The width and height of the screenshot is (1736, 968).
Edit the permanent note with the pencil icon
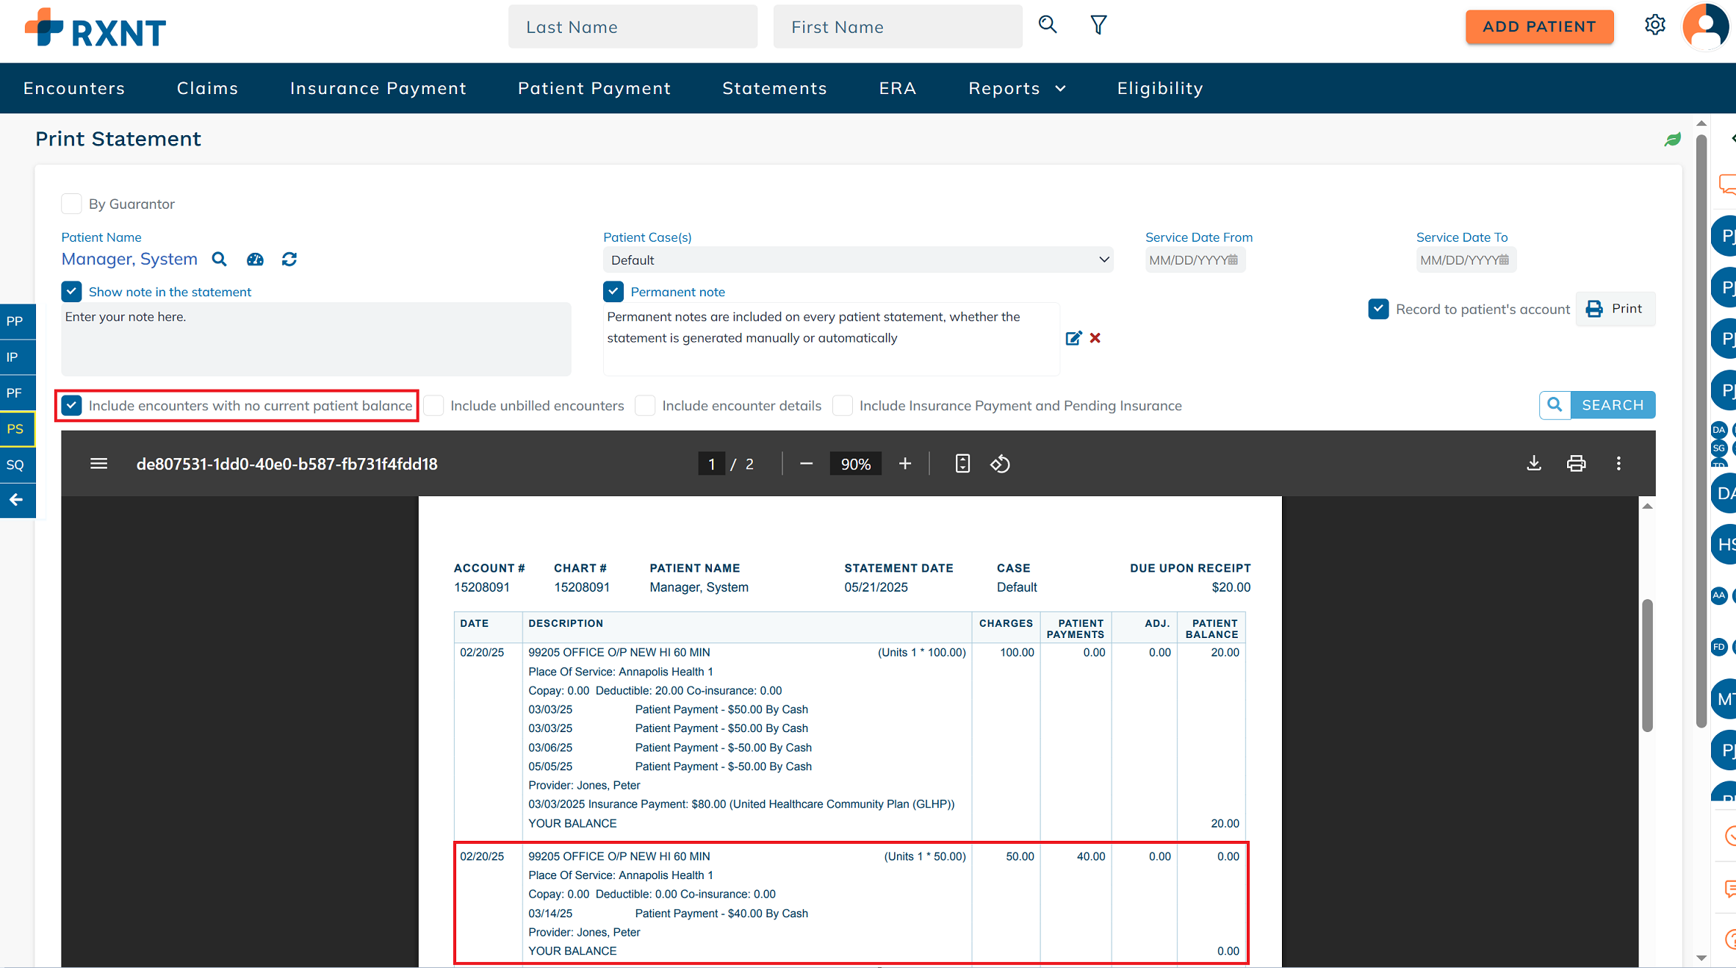(x=1073, y=338)
